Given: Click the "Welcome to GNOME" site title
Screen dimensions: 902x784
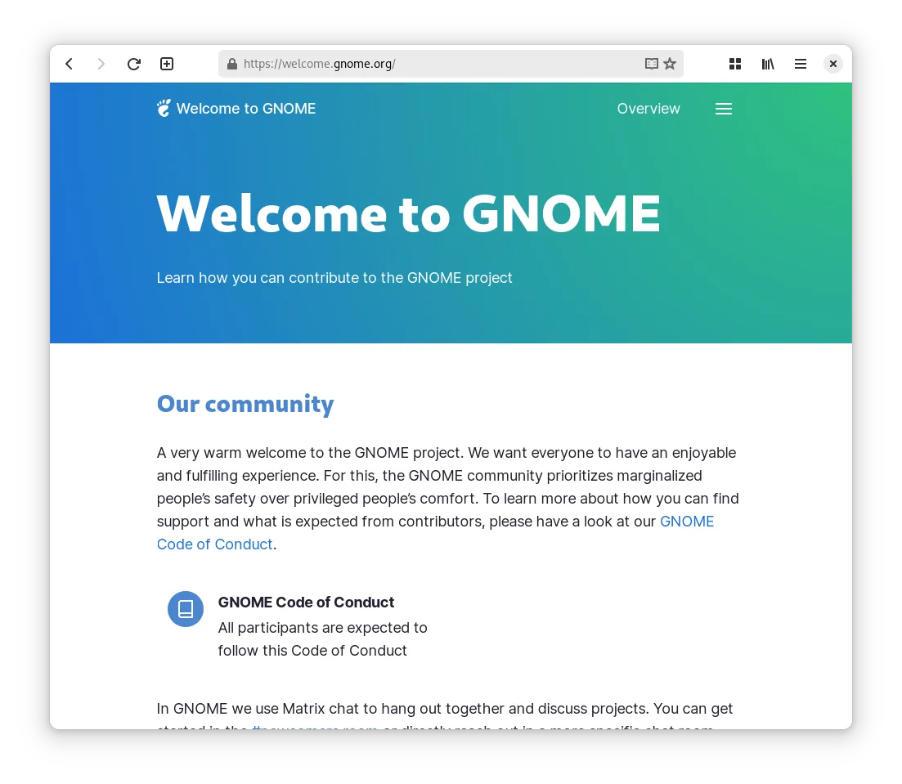Looking at the screenshot, I should tap(245, 109).
